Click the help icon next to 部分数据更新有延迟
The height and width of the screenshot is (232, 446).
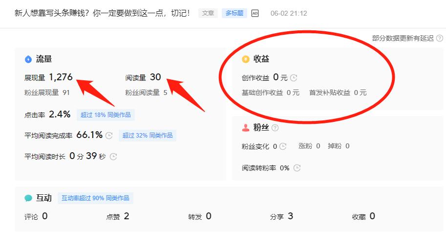click(x=440, y=38)
